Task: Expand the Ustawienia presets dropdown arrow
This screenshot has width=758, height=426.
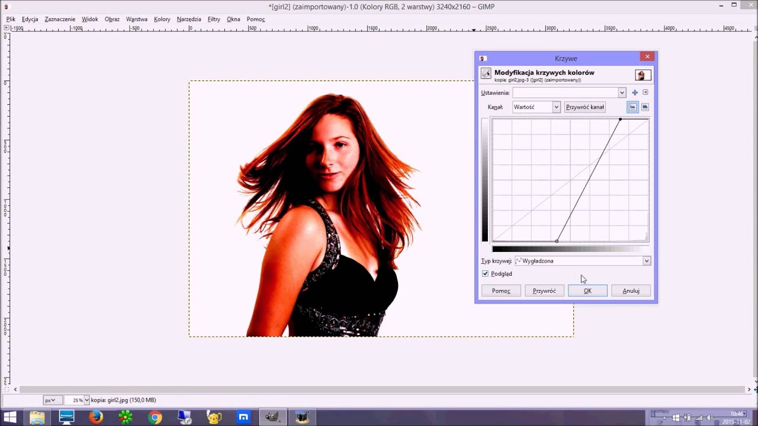Action: pyautogui.click(x=622, y=93)
